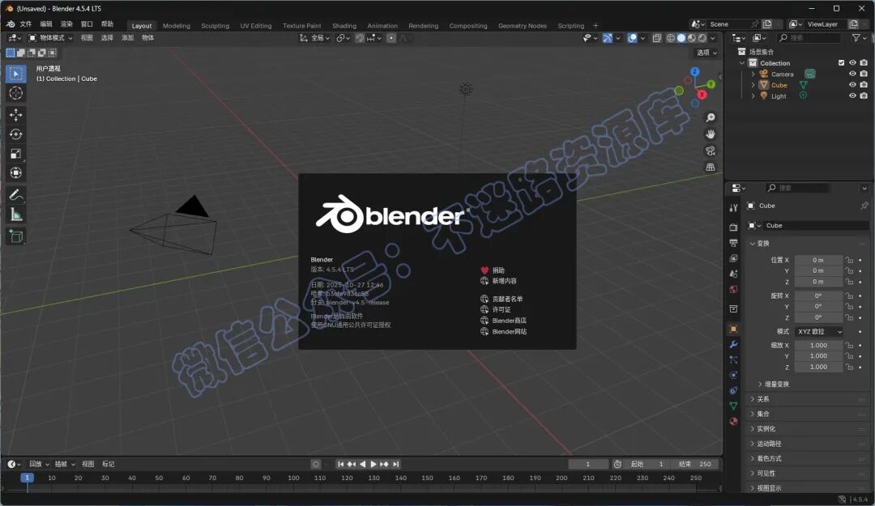Switch to rendered viewport shading
Viewport: 875px width, 506px height.
(702, 38)
